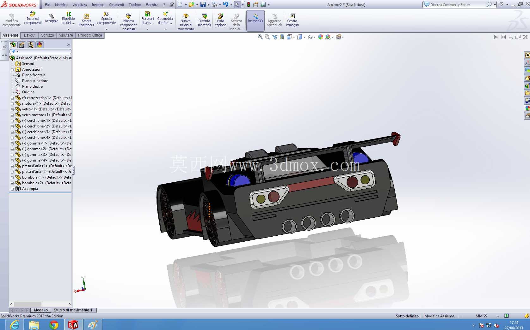Viewport: 530px width, 330px height.
Task: Click the Vista esplosa icon
Action: coord(220,20)
